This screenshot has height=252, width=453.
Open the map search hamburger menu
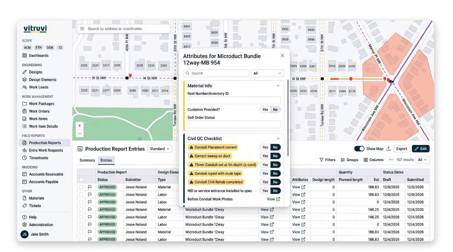pyautogui.click(x=82, y=29)
